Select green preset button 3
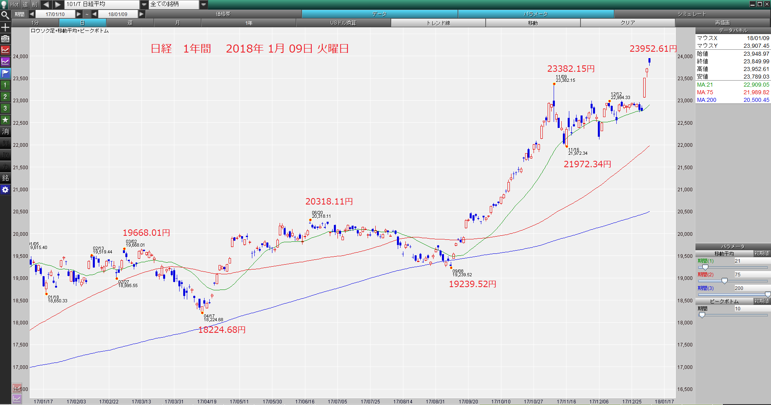Image resolution: width=771 pixels, height=405 pixels. tap(5, 108)
